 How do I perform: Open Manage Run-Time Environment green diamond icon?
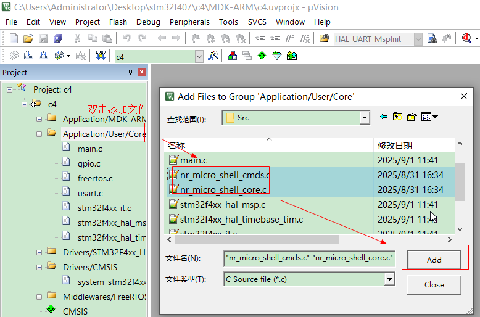click(x=262, y=56)
